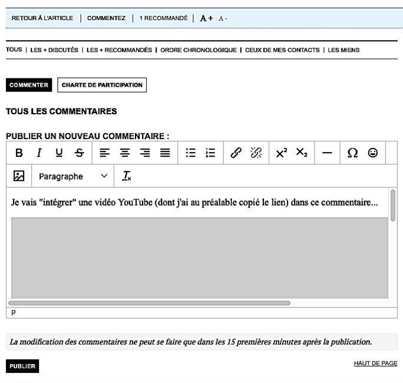Open the emoticon smiley picker
403x383 pixels.
(x=372, y=153)
